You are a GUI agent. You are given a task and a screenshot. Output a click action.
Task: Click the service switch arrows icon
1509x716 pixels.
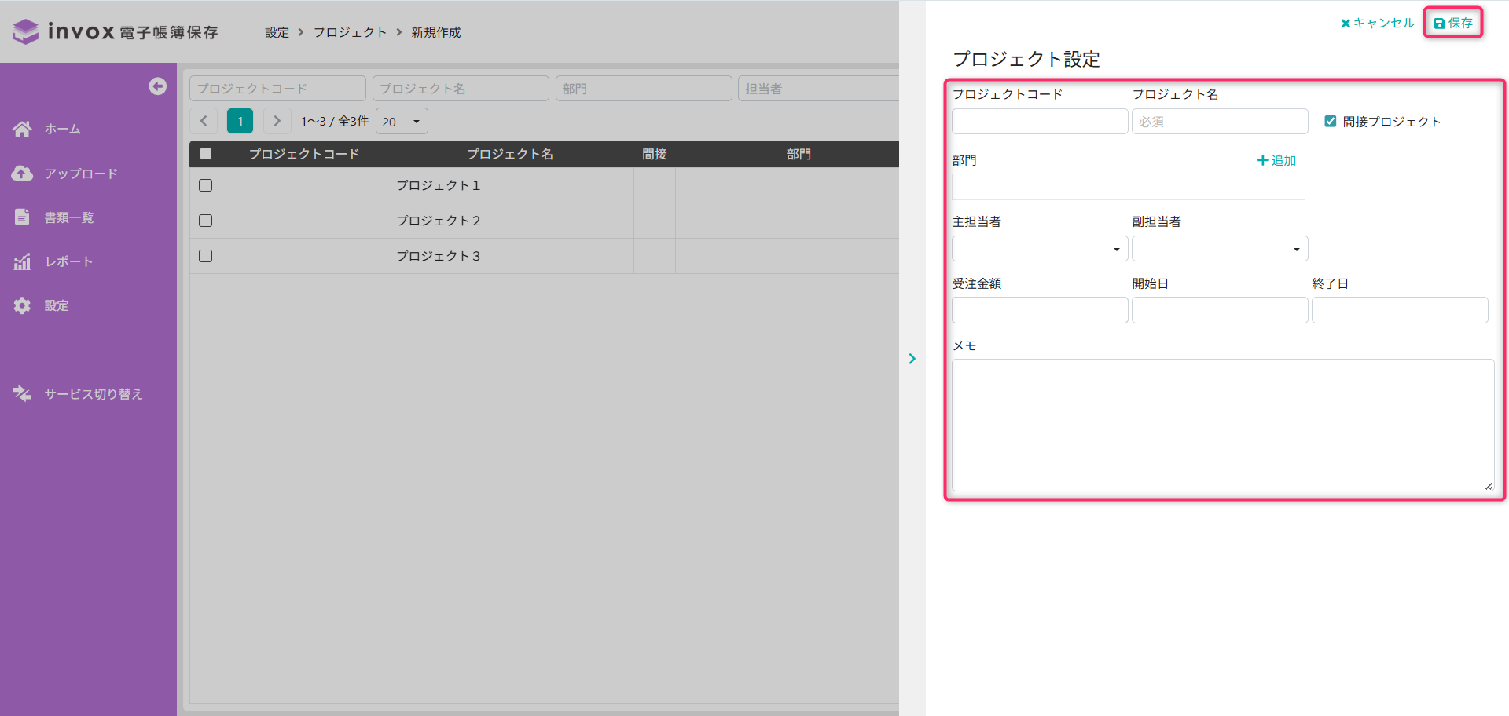[x=22, y=394]
